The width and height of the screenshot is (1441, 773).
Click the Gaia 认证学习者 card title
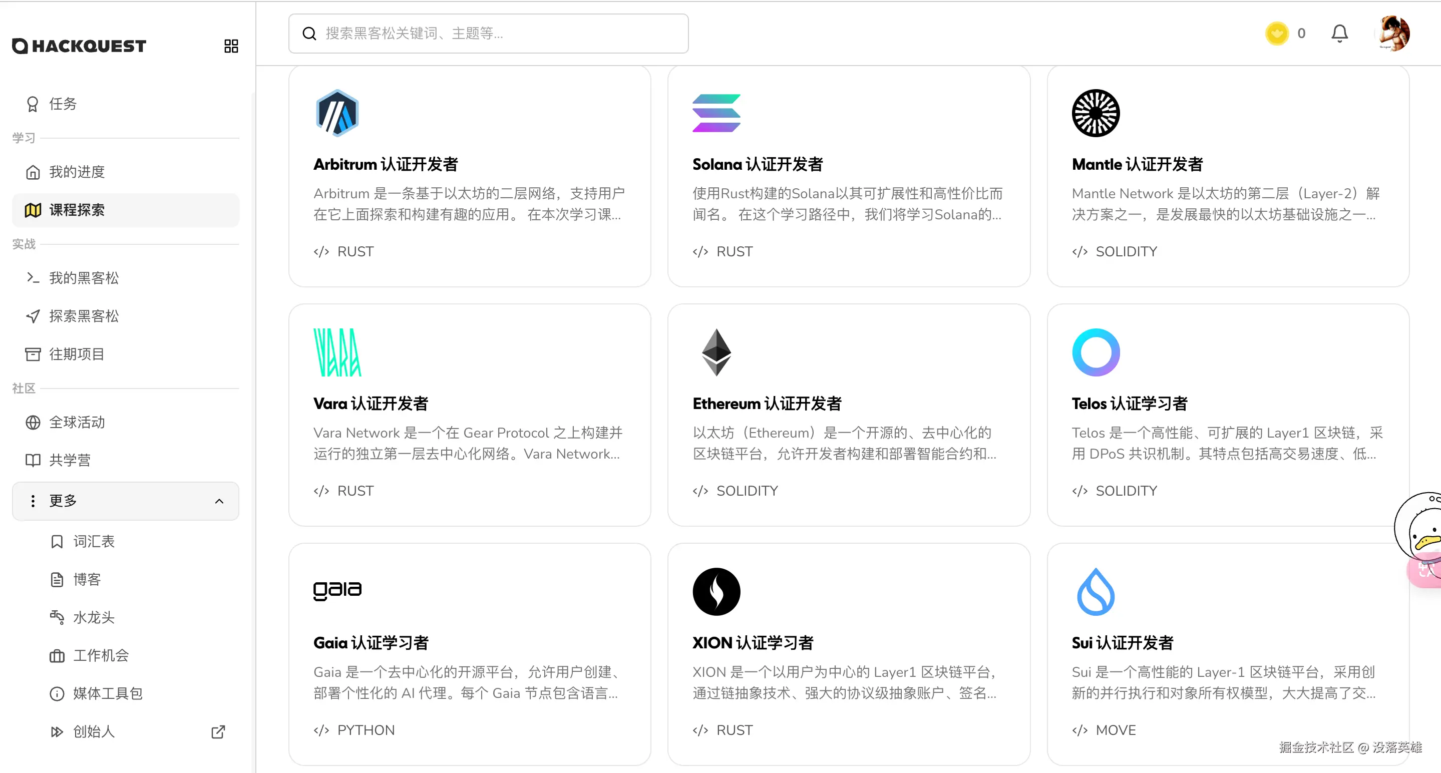point(371,643)
